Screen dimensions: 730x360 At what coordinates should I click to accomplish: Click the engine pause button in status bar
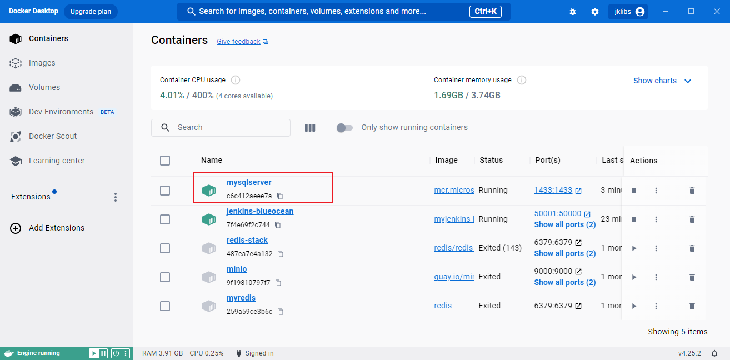[x=103, y=353]
